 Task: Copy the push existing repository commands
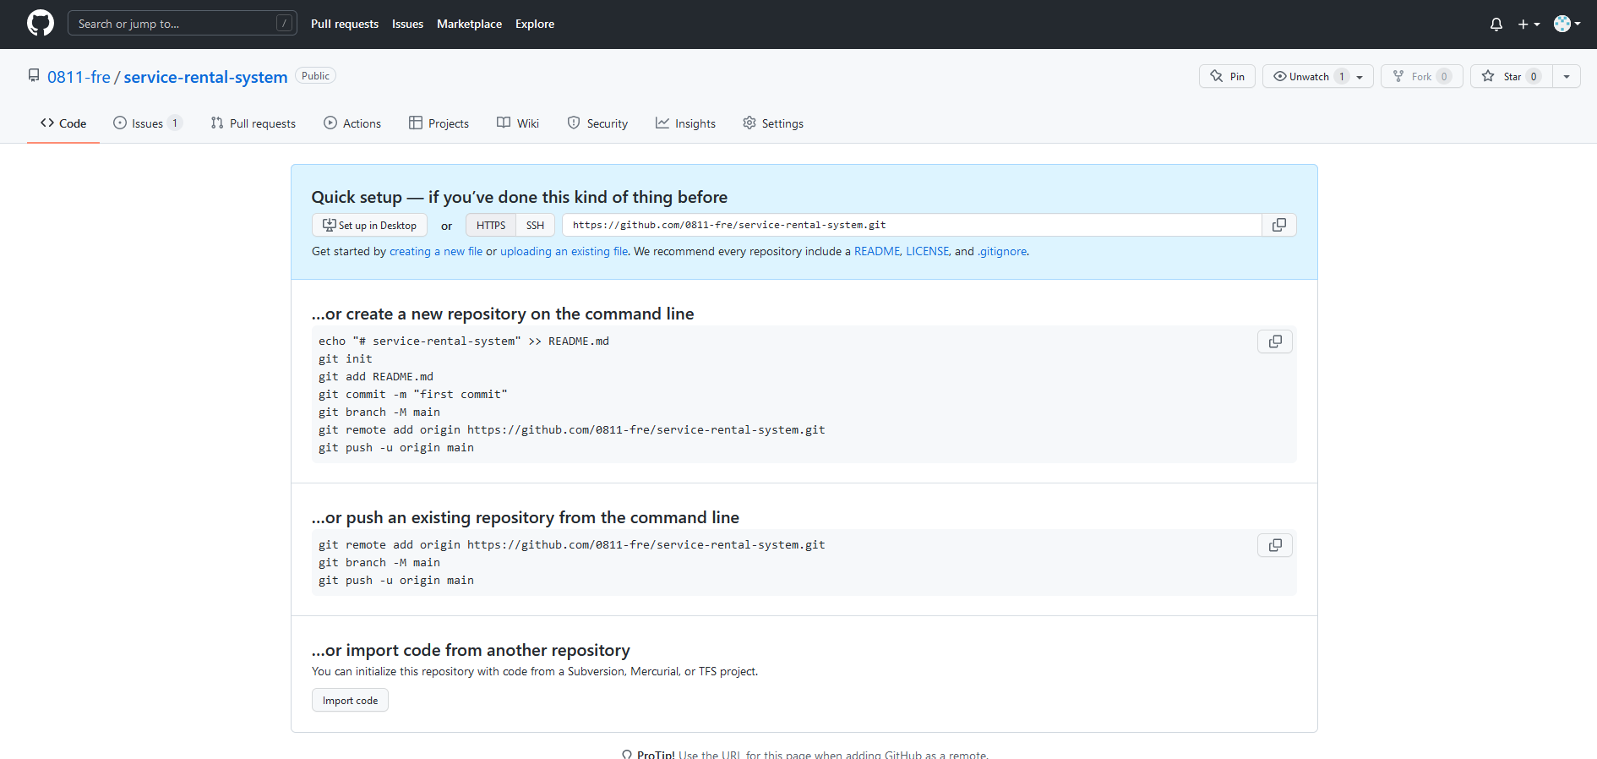[x=1275, y=545]
